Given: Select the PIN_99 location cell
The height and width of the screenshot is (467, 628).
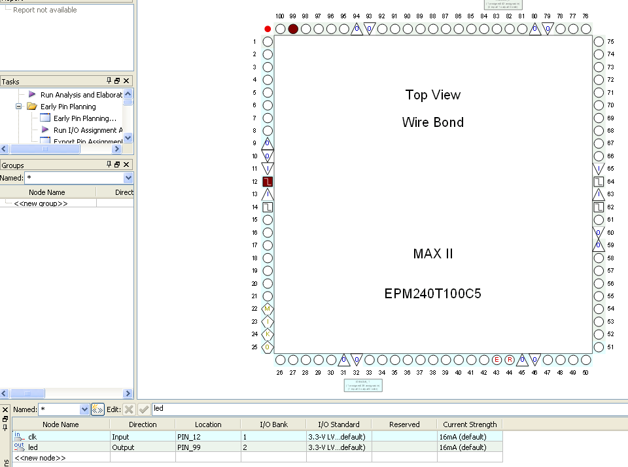Looking at the screenshot, I should (208, 447).
